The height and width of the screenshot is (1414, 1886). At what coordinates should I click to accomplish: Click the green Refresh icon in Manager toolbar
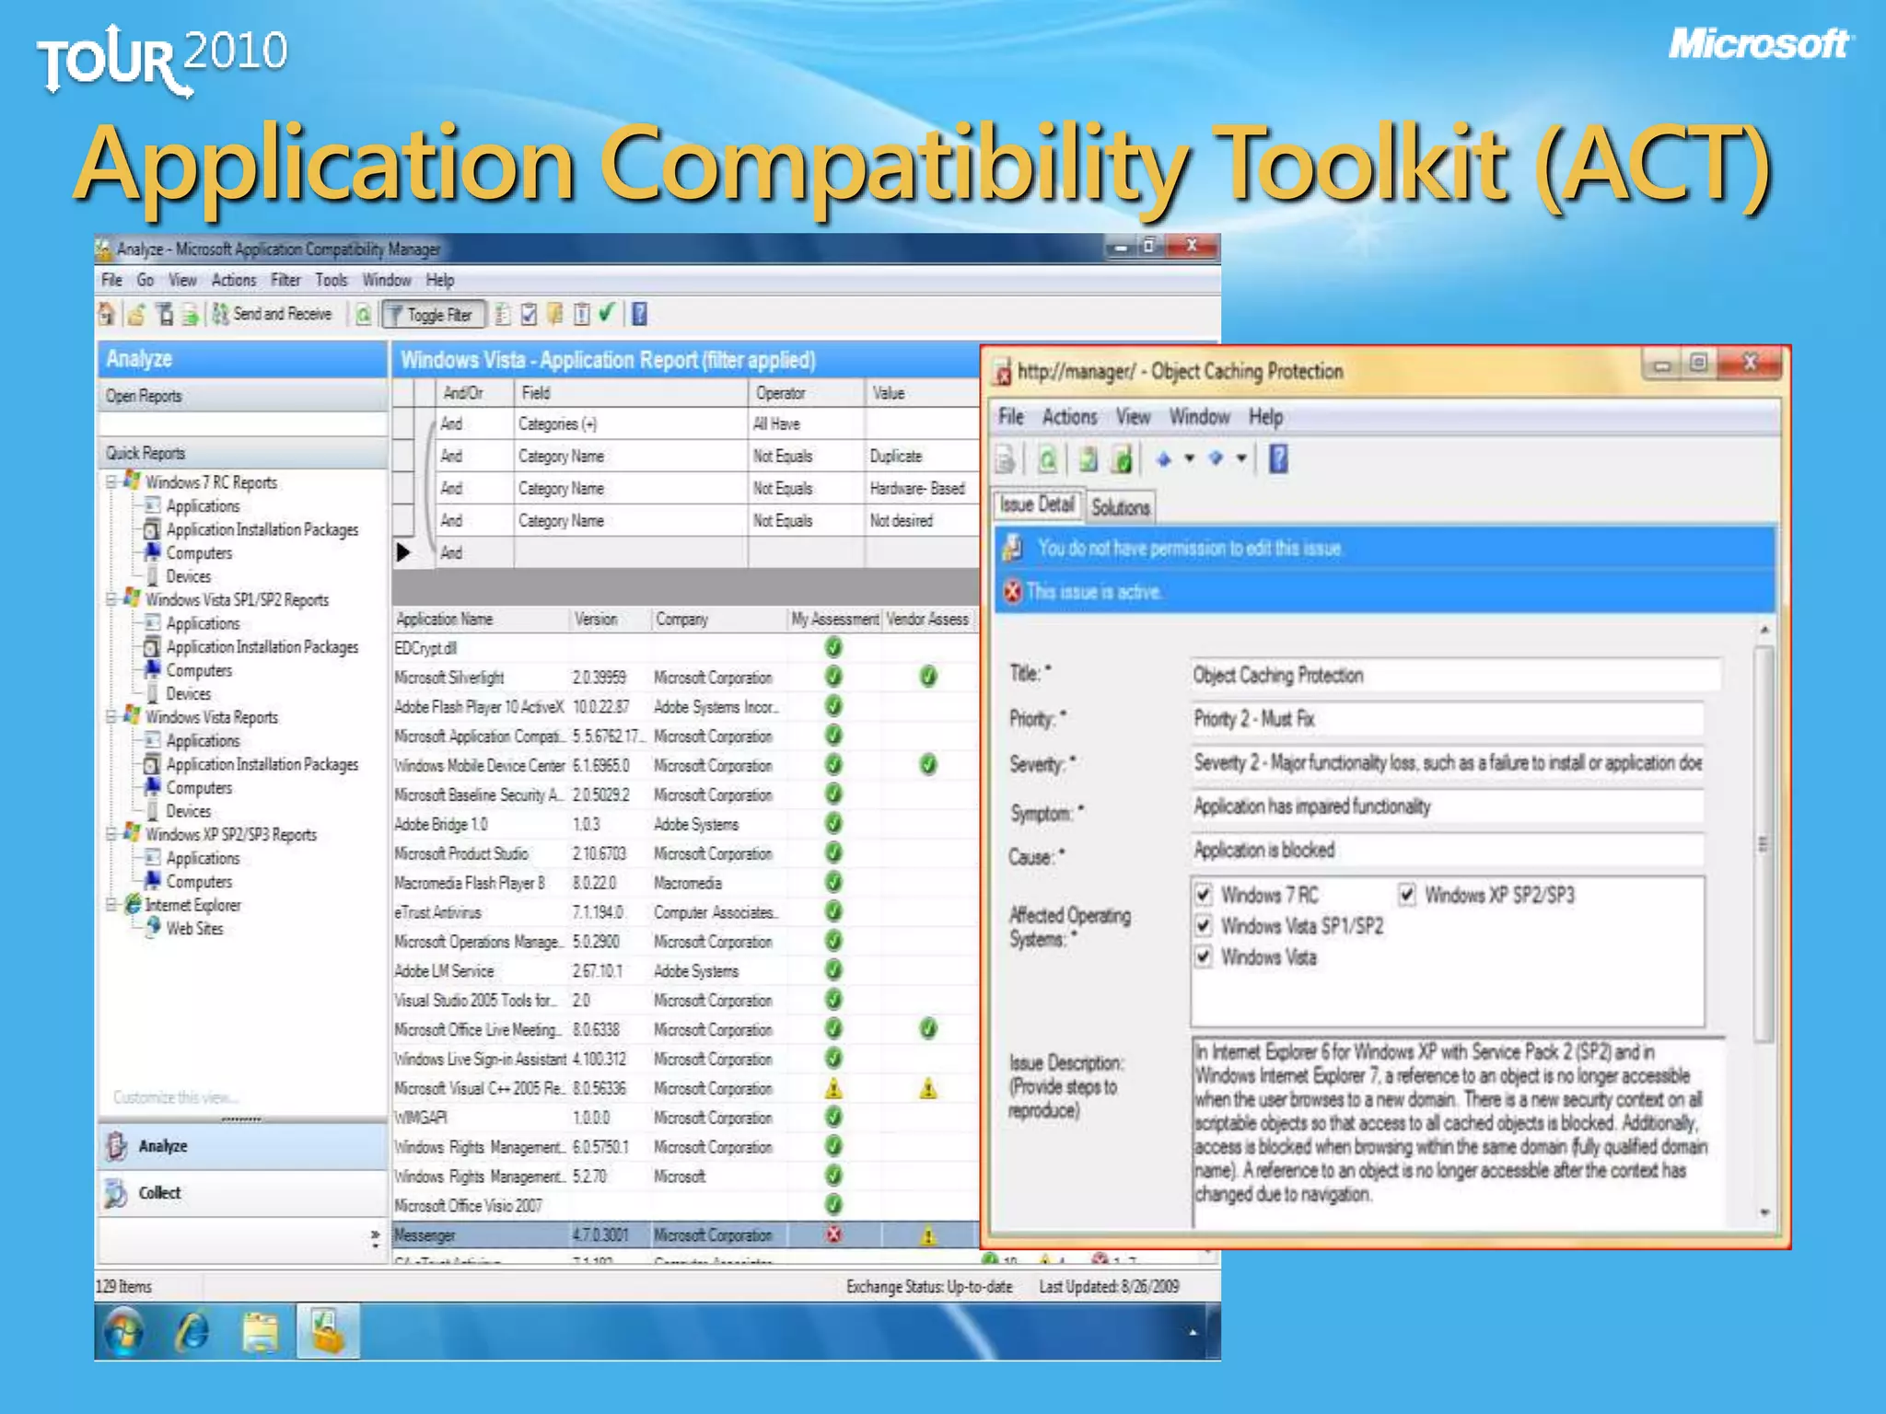[364, 315]
